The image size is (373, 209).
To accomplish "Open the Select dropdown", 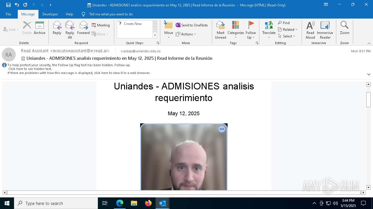I will coord(287,36).
